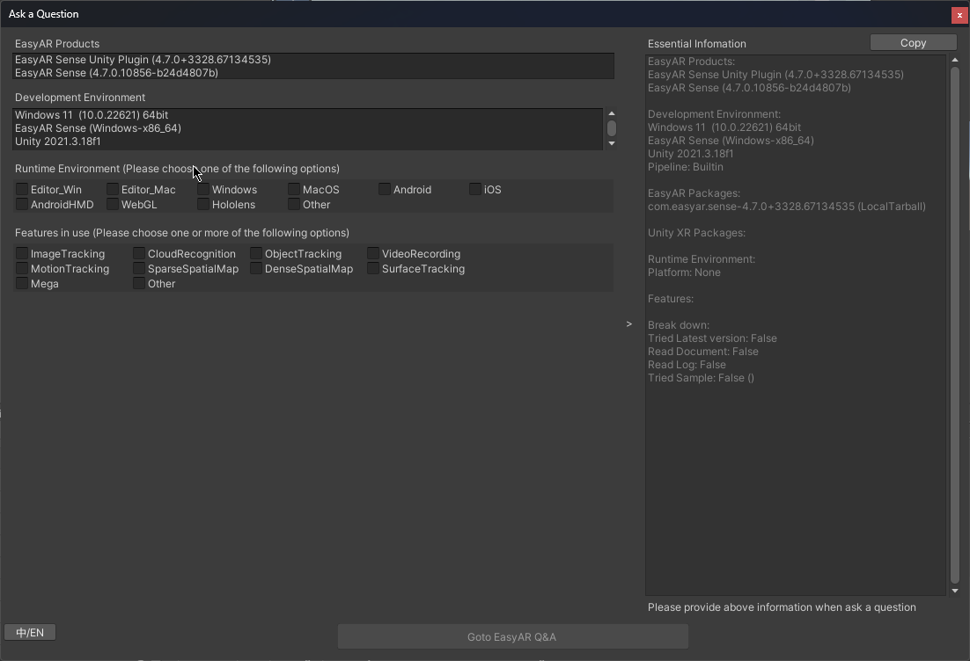This screenshot has width=970, height=661.
Task: Click the Copy button
Action: 913,43
